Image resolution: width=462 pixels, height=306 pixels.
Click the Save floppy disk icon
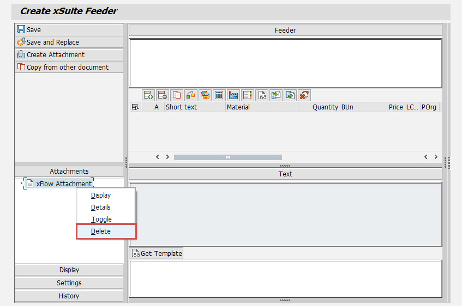pyautogui.click(x=21, y=29)
